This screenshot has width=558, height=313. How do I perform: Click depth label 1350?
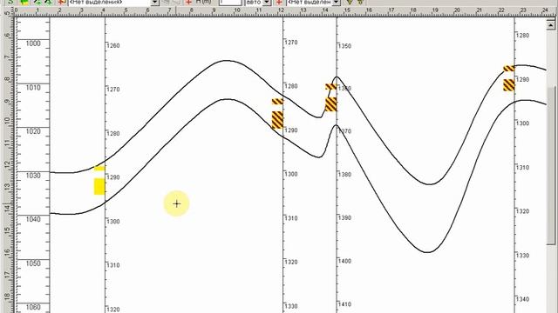(345, 46)
